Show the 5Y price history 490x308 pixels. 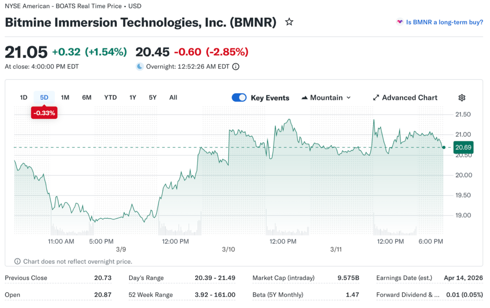pos(153,97)
